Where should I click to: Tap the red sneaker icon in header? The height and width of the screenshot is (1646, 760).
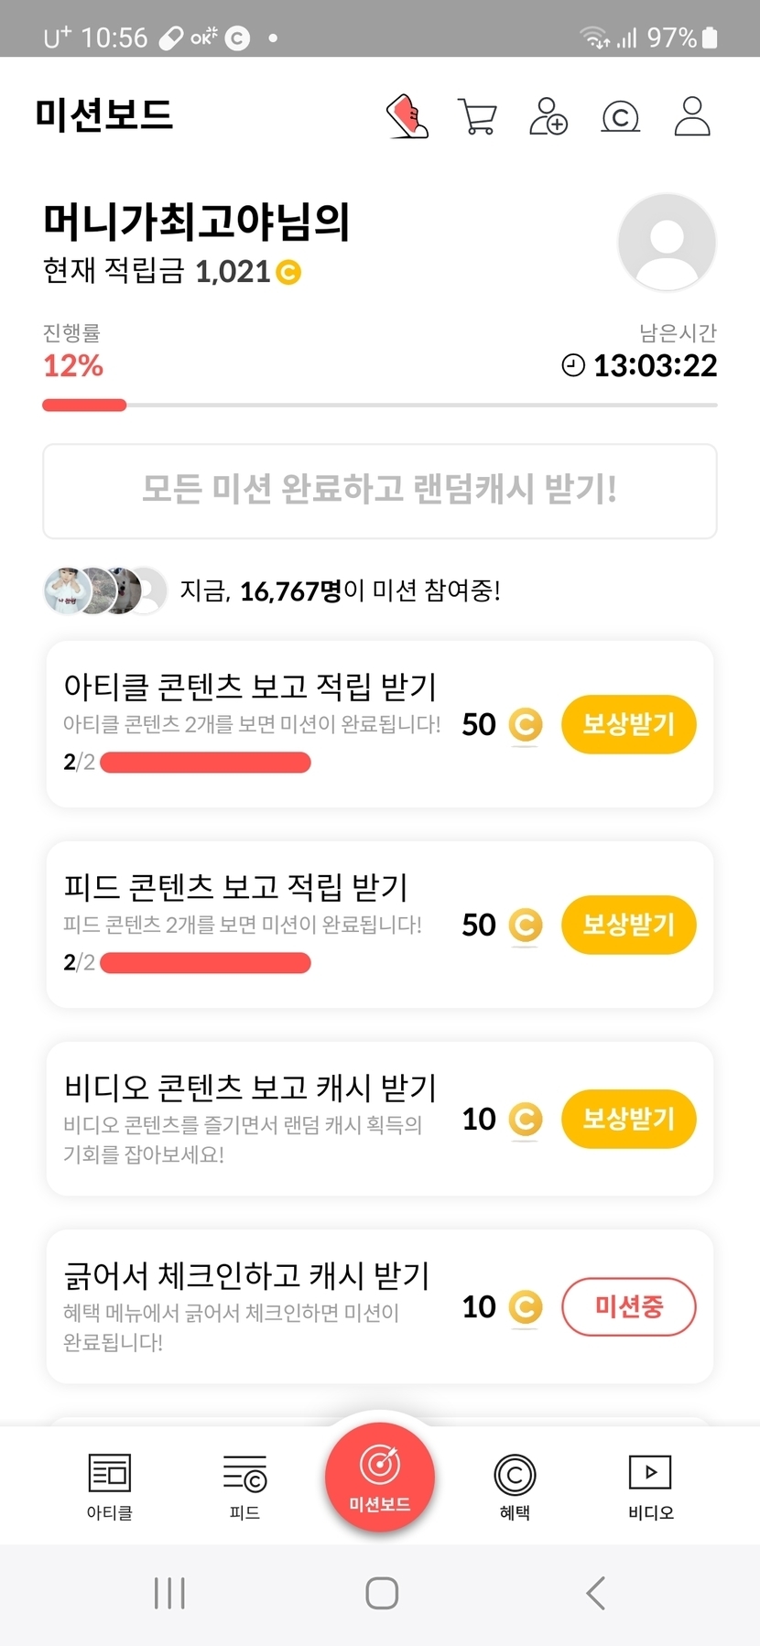pyautogui.click(x=407, y=116)
